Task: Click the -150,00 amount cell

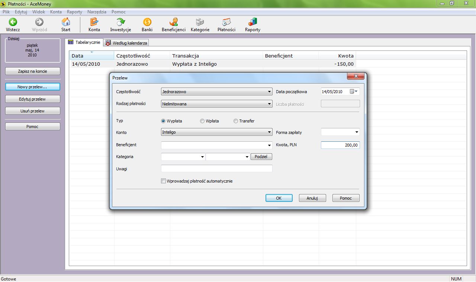Action: 337,64
